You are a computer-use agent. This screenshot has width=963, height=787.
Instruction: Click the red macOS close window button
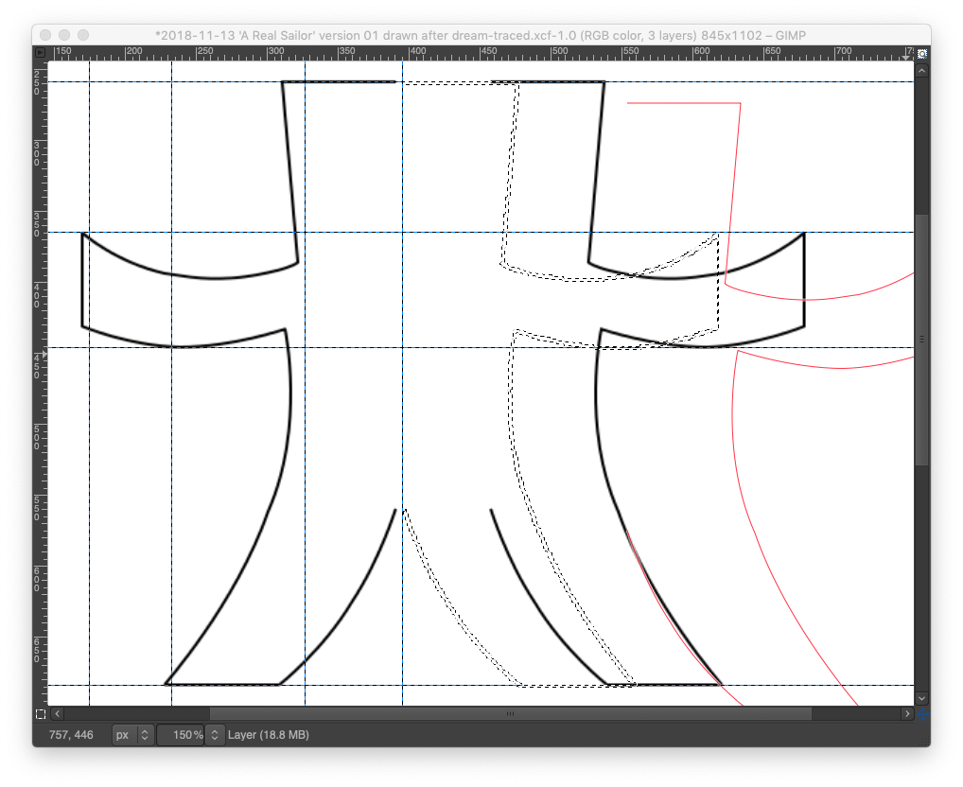click(x=45, y=34)
